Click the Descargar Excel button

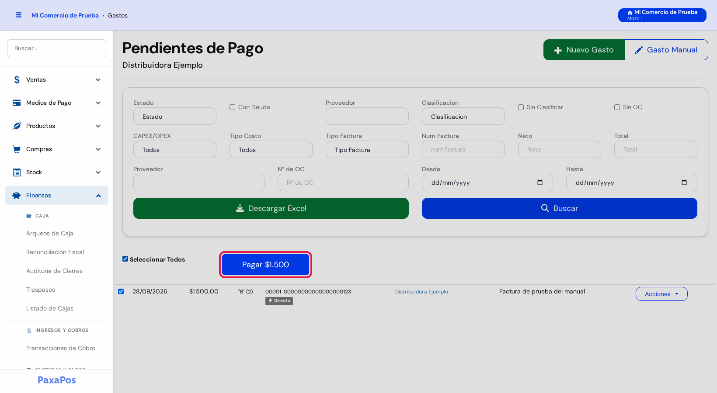271,208
